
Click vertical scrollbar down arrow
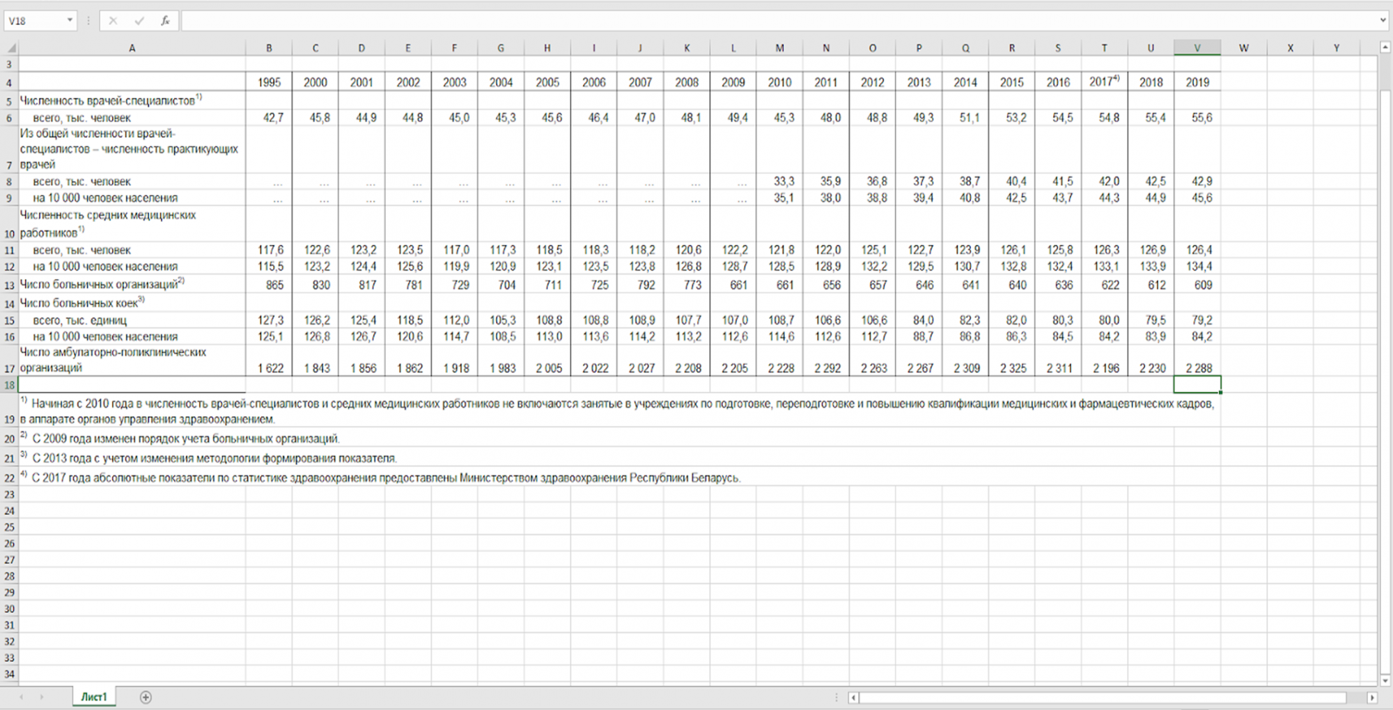click(x=1385, y=680)
